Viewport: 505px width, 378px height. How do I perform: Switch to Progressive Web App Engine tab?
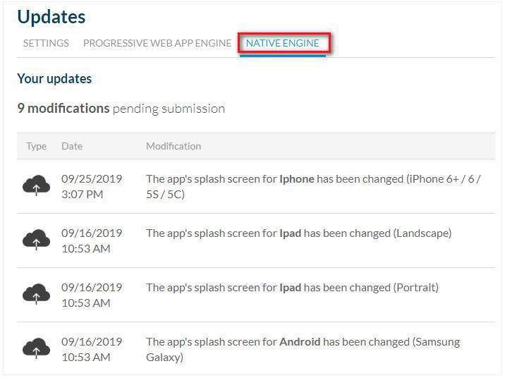157,43
